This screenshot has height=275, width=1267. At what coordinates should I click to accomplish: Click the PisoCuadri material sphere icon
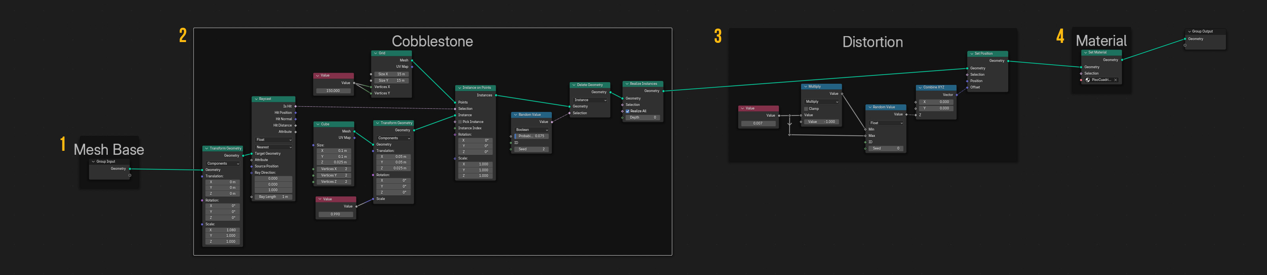(1087, 80)
